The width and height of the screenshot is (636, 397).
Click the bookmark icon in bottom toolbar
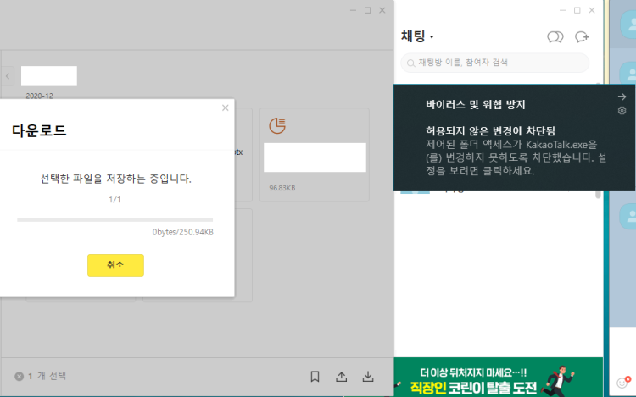[x=315, y=376]
